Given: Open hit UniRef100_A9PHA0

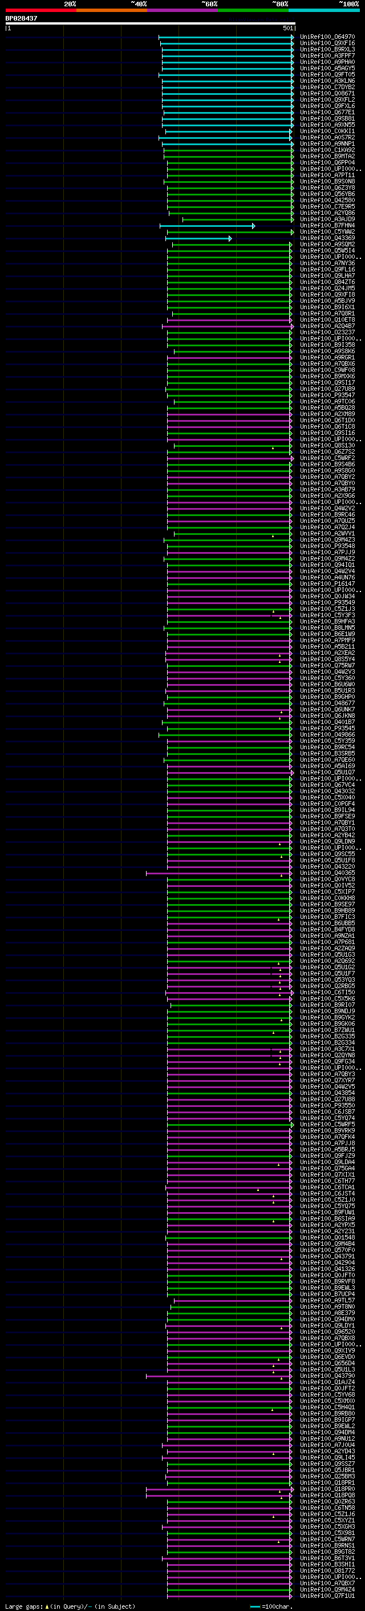Looking at the screenshot, I should pos(327,62).
